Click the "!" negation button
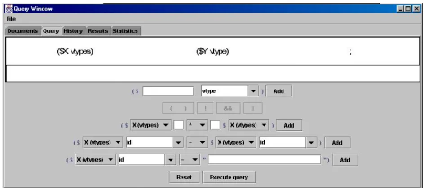Image resolution: width=424 pixels, height=188 pixels. pos(205,108)
